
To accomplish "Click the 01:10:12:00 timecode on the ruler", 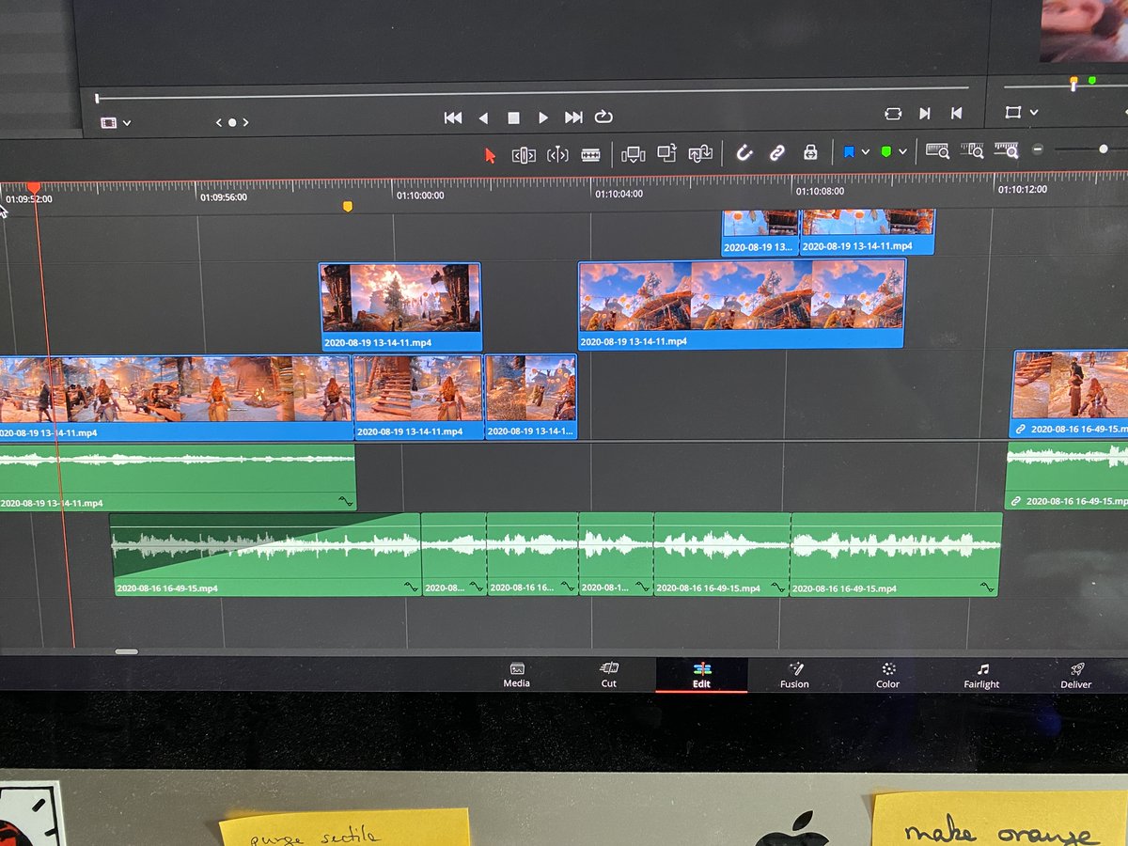I will [1023, 189].
